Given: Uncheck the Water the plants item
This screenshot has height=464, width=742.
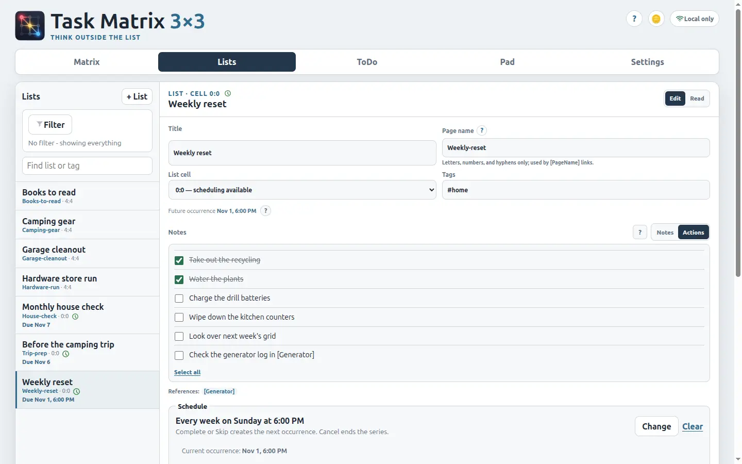Looking at the screenshot, I should [x=179, y=279].
